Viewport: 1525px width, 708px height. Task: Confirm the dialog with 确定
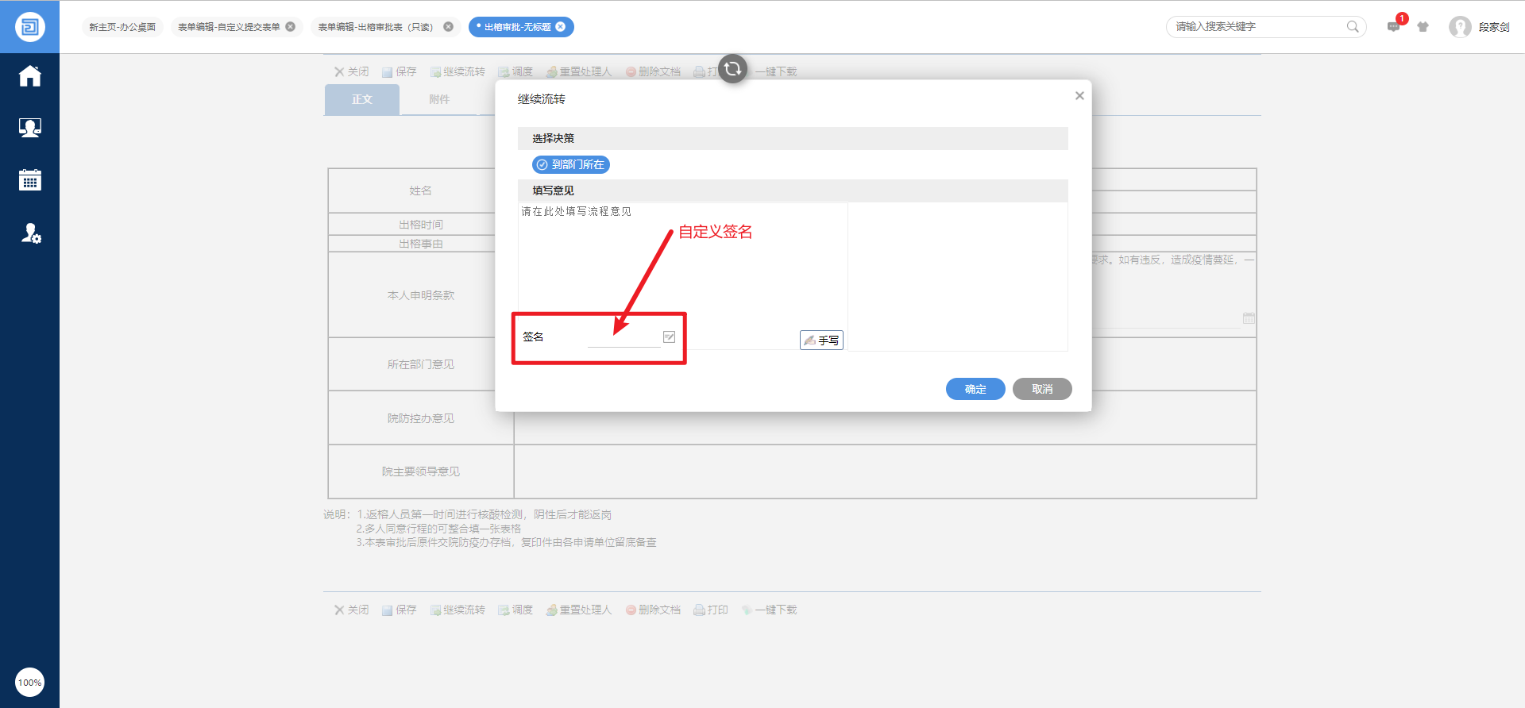tap(975, 389)
